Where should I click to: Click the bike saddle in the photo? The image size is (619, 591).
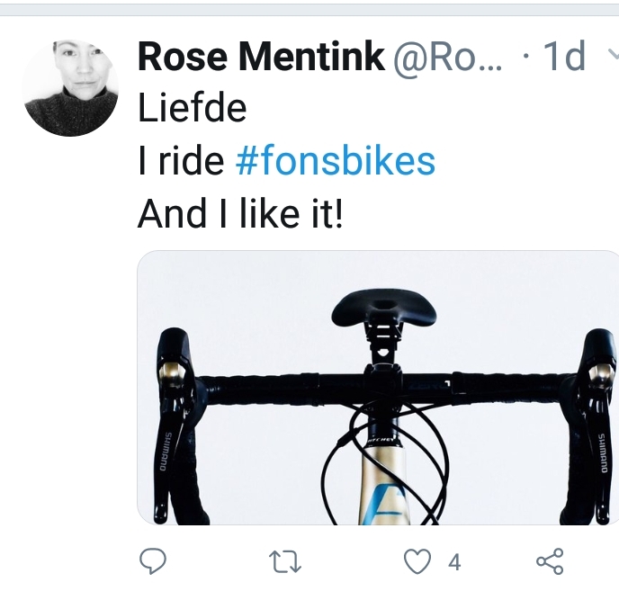click(384, 310)
